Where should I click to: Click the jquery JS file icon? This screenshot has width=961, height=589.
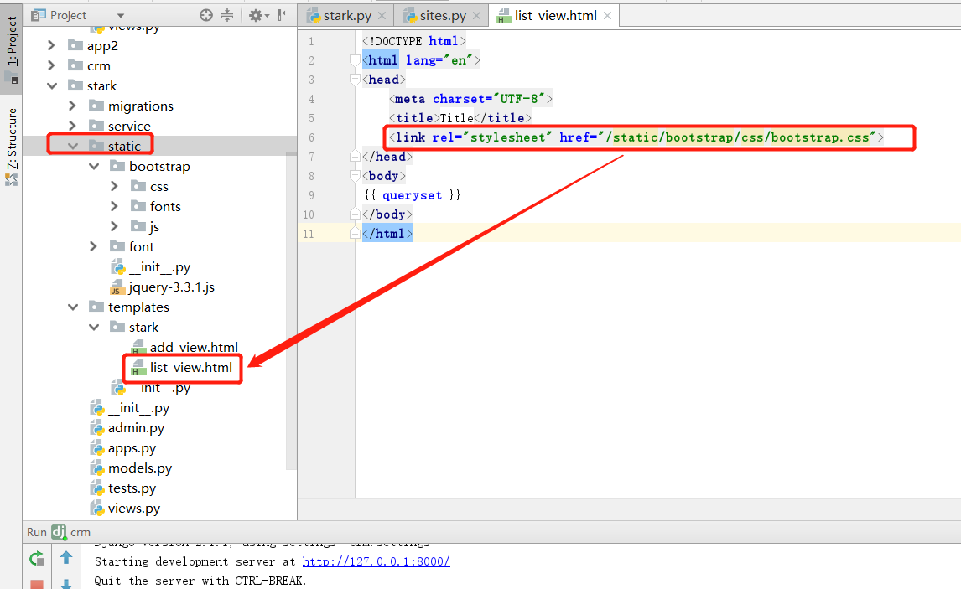tap(117, 287)
